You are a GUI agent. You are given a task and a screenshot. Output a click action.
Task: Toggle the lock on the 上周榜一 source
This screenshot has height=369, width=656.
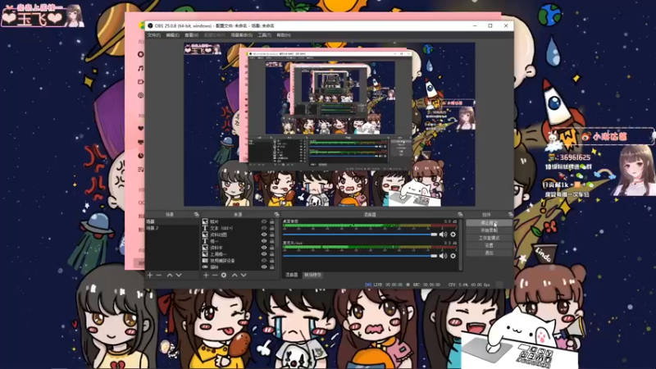coord(272,254)
